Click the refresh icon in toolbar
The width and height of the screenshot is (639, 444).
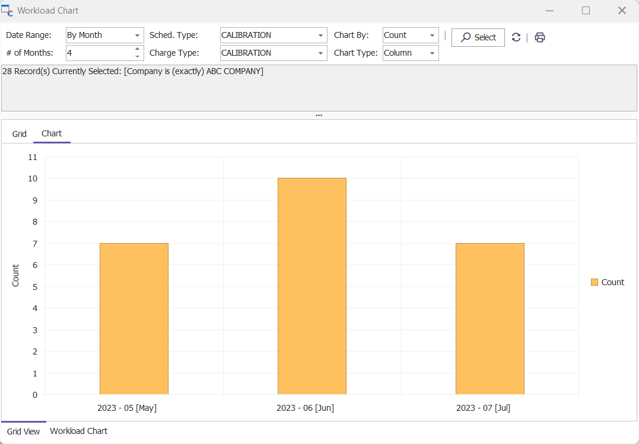click(x=516, y=37)
